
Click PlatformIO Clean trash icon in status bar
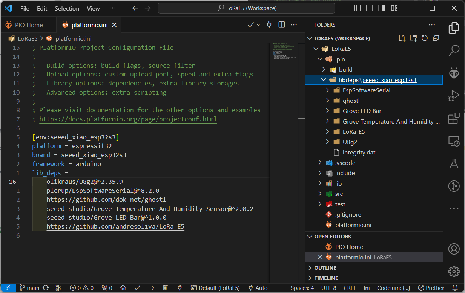pyautogui.click(x=165, y=288)
